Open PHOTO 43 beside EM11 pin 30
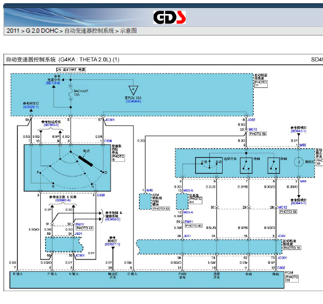Viewport: 323px width, 304px height. tap(85, 228)
